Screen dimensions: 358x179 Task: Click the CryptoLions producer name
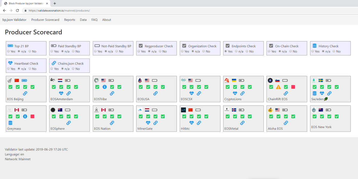(x=233, y=99)
